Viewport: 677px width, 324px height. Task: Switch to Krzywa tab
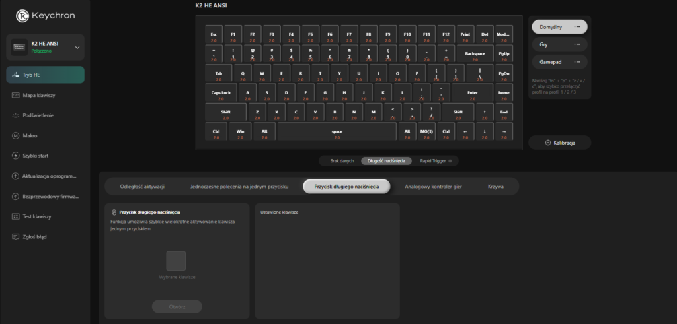pos(496,187)
